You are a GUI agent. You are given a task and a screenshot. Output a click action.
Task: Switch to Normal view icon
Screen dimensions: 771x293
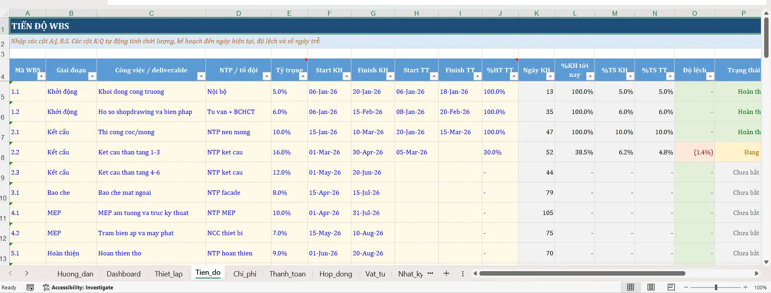[630, 287]
